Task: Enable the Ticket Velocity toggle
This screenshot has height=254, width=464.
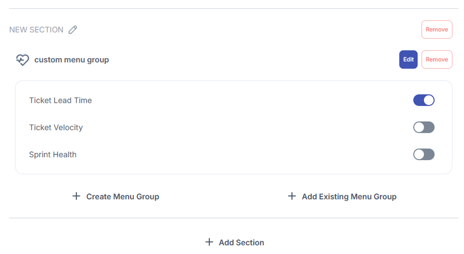Action: (x=424, y=127)
